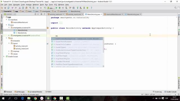Open project panel settings gear icon
180x101 pixels.
[41, 14]
